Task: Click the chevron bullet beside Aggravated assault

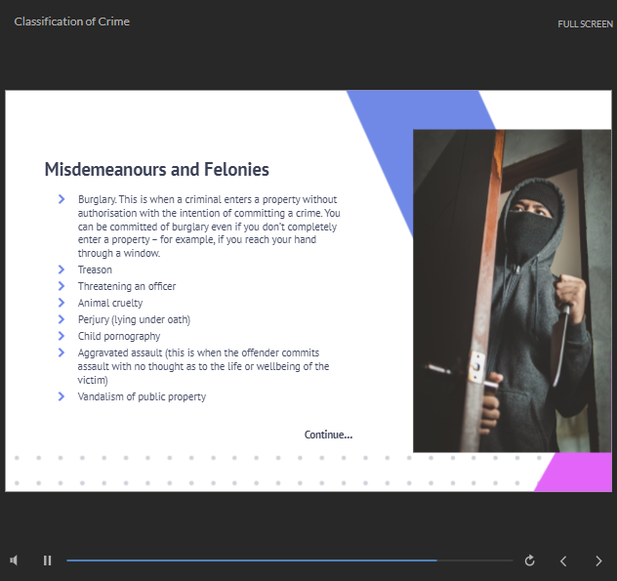Action: (62, 353)
